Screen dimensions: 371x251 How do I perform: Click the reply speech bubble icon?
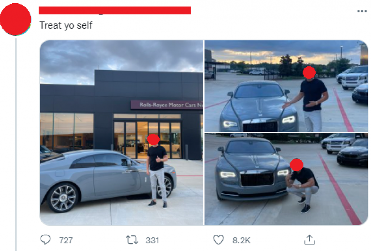pos(45,240)
